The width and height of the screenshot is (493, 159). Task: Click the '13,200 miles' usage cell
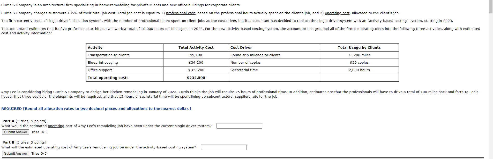359,55
